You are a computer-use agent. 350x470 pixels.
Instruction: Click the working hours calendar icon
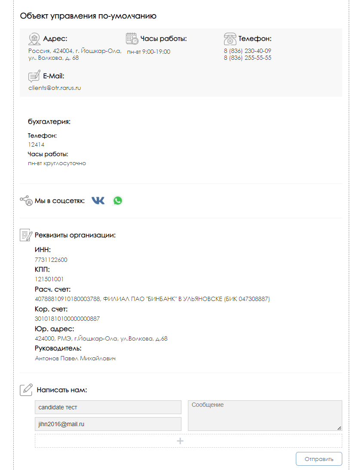click(x=132, y=39)
